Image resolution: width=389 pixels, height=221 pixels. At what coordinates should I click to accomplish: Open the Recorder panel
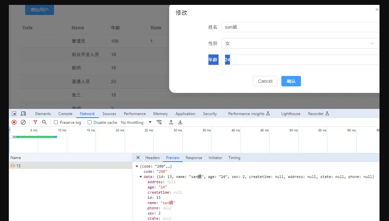pyautogui.click(x=316, y=114)
